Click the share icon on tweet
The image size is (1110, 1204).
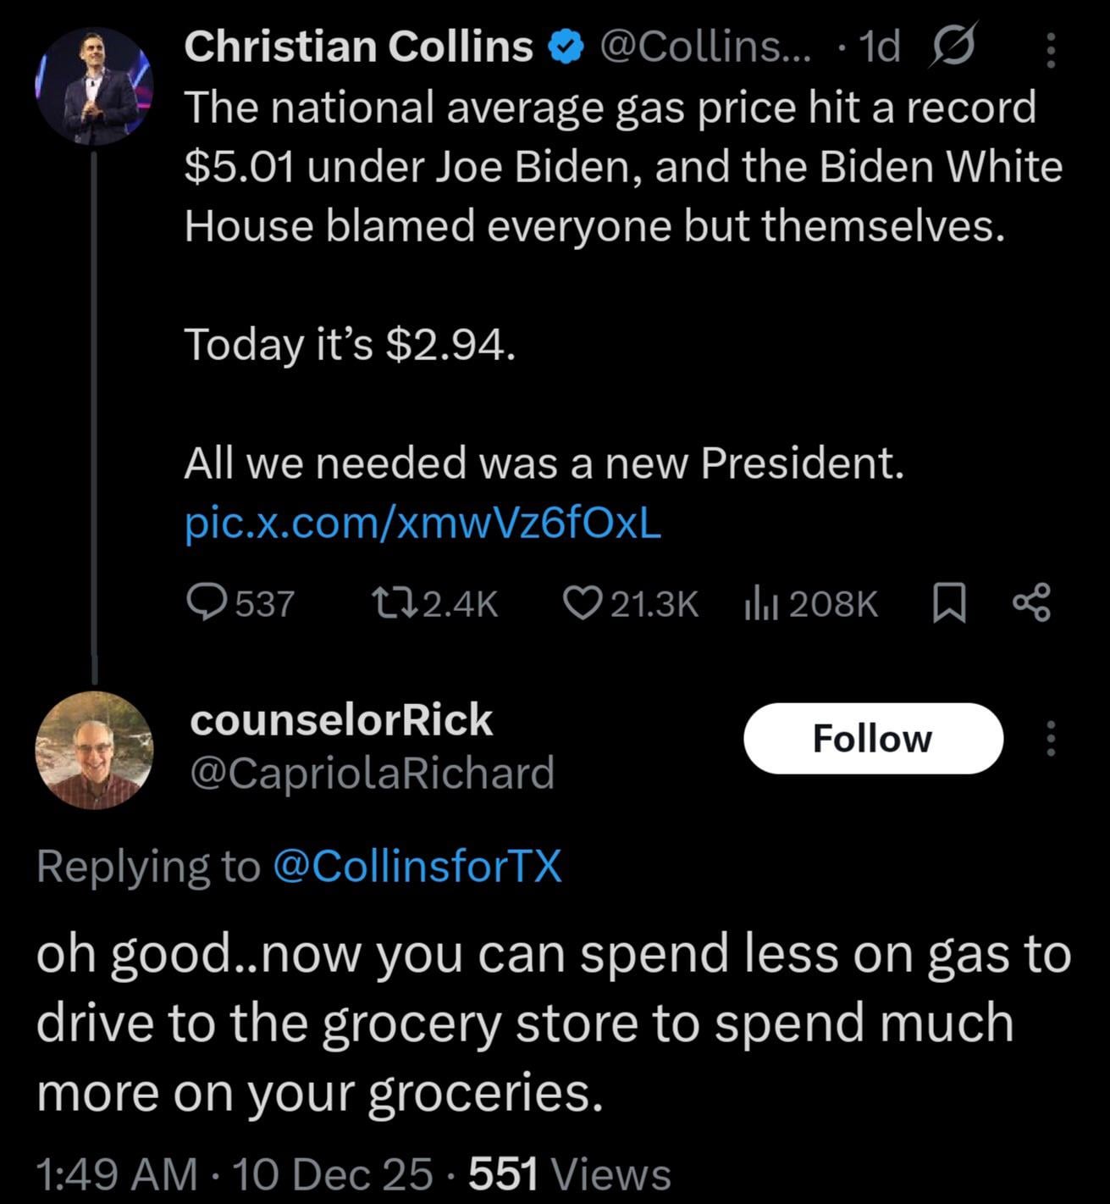(1032, 602)
